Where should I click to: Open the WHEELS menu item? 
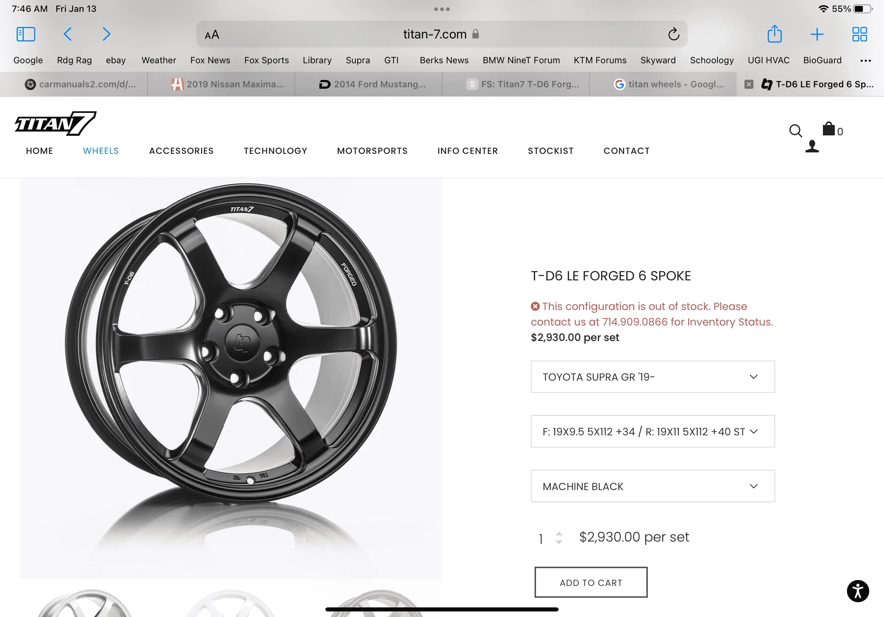101,151
